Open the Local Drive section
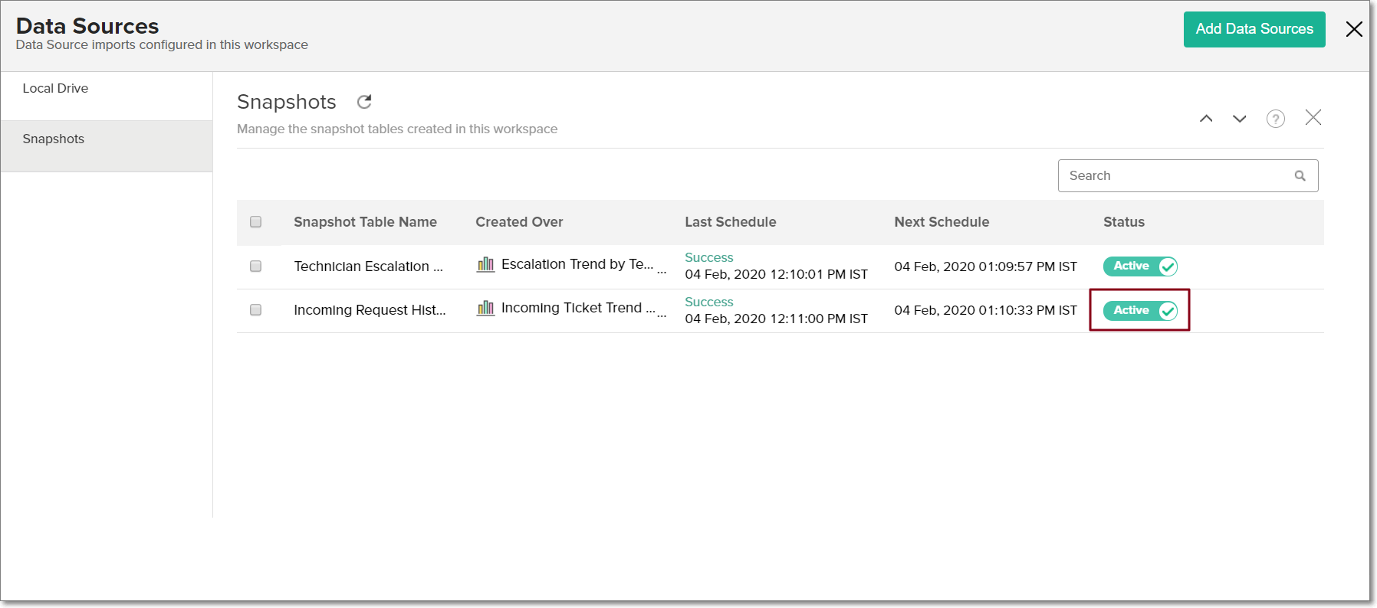 55,89
